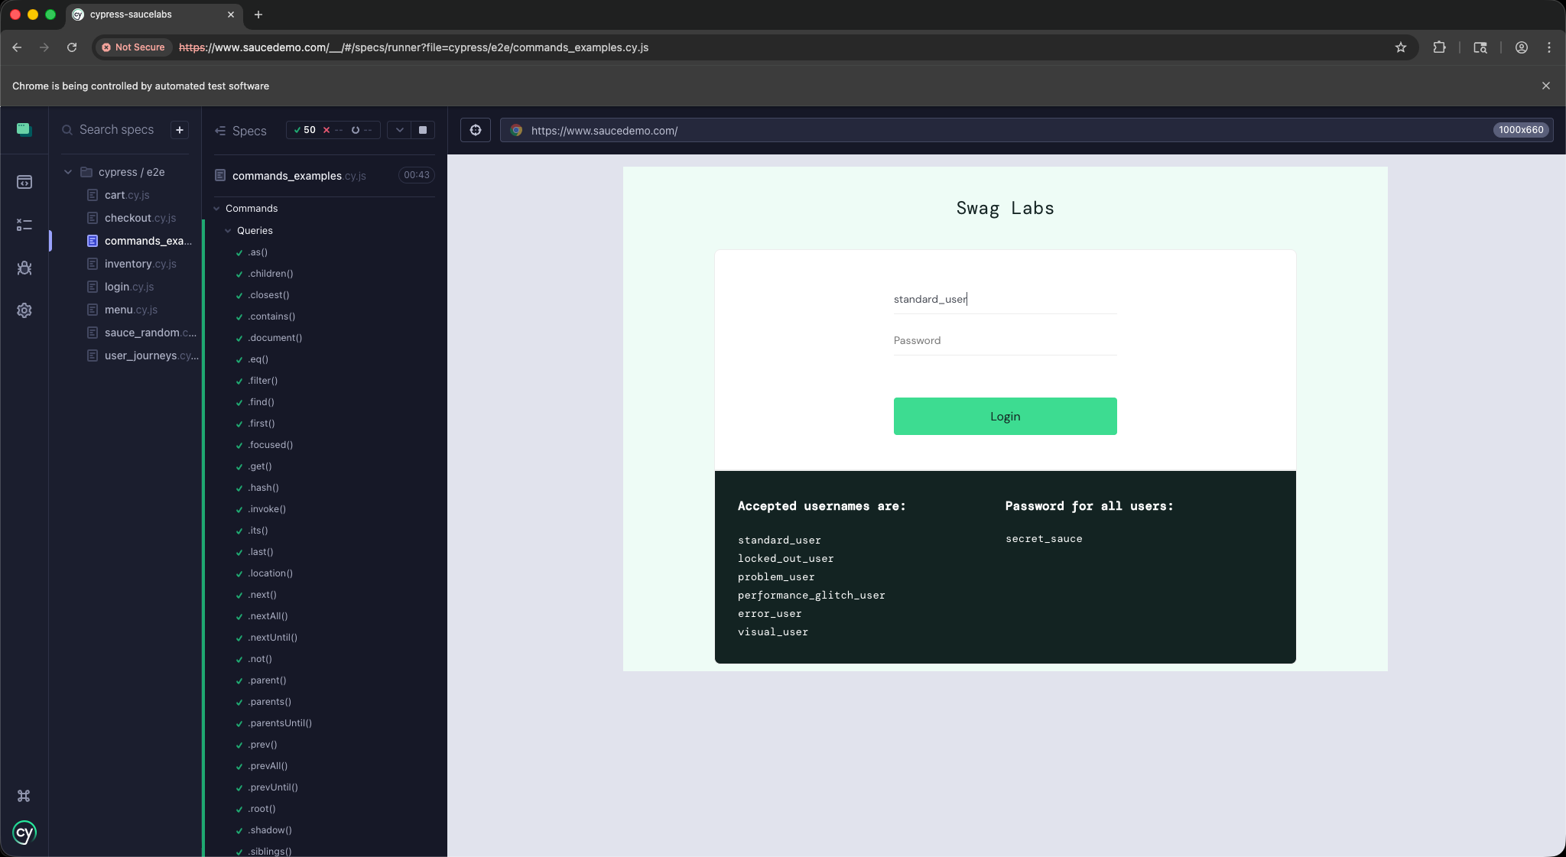The height and width of the screenshot is (857, 1566).
Task: Open Cypress Settings via gear icon
Action: click(24, 310)
